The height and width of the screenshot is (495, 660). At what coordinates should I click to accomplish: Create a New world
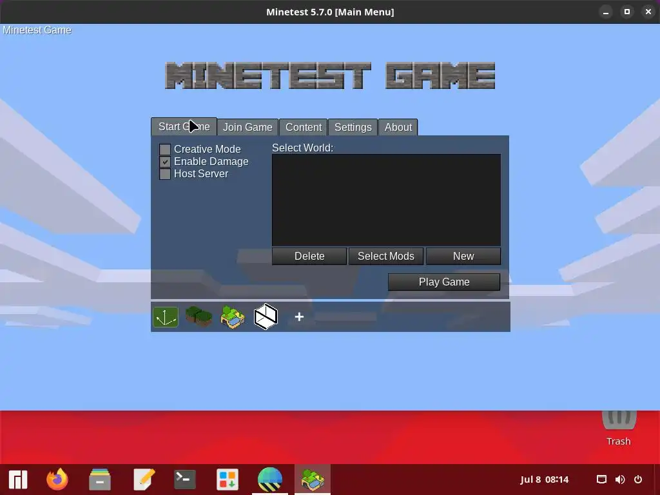pyautogui.click(x=463, y=256)
